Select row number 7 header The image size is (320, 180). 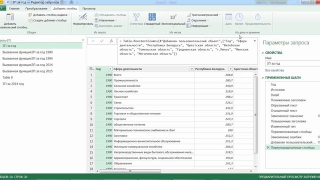pyautogui.click(x=91, y=108)
